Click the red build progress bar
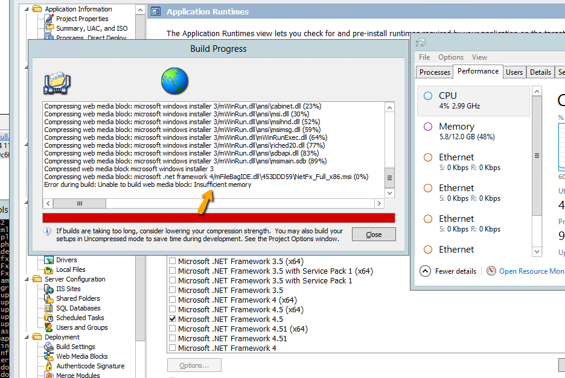 [219, 218]
